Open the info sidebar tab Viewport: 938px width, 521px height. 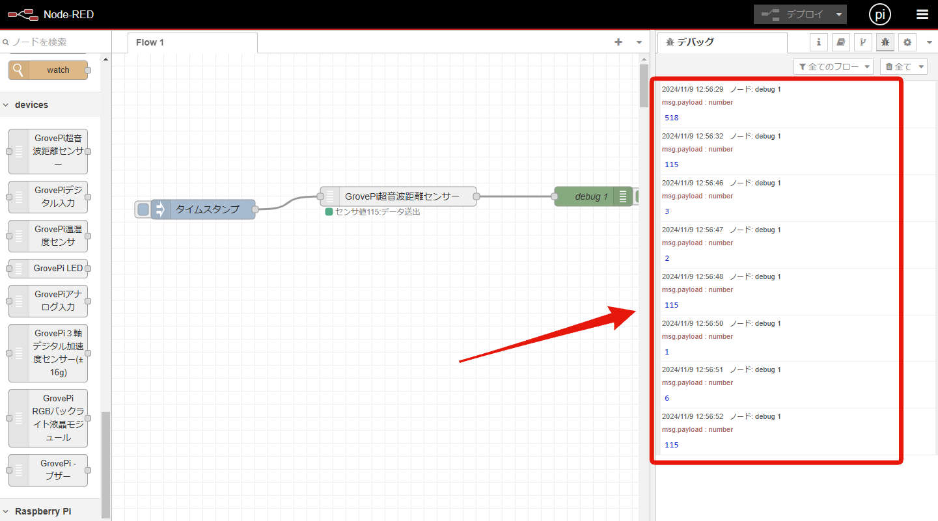point(818,42)
